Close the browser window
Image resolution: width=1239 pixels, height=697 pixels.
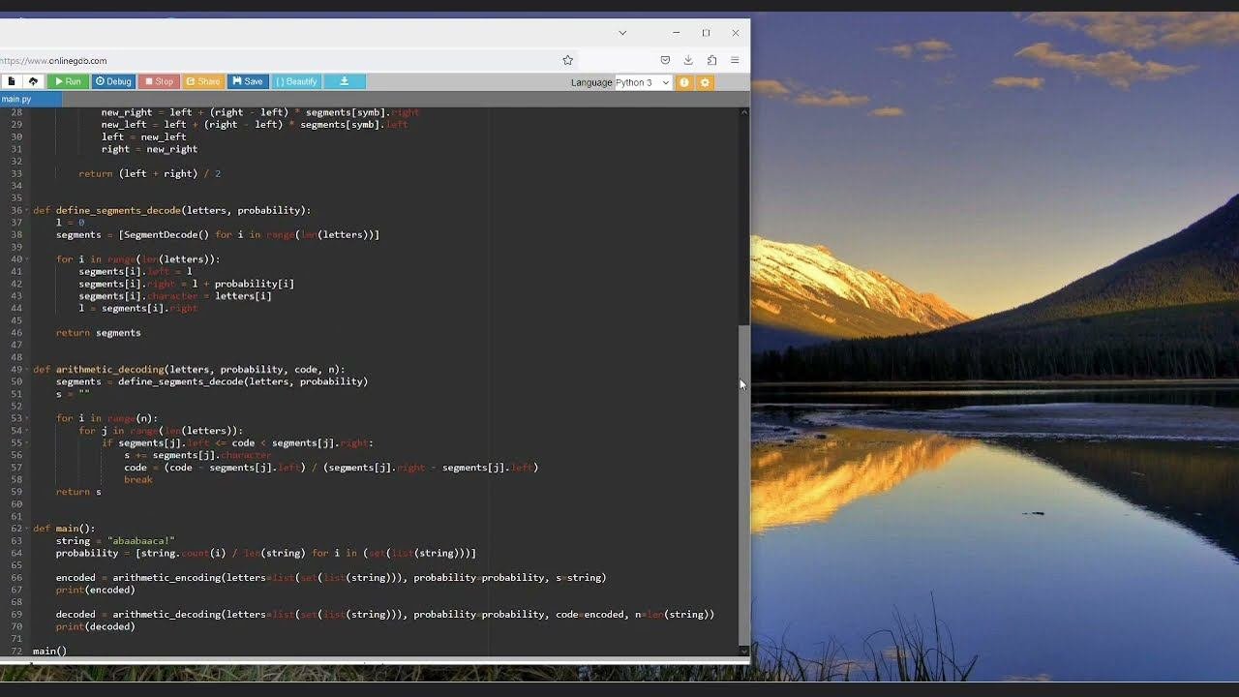coord(736,33)
